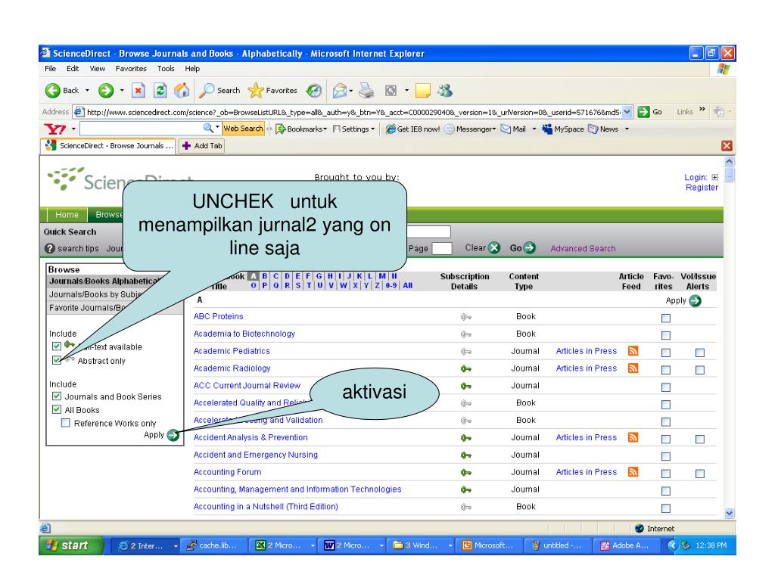Uncheck Full-text available checkbox

tap(57, 346)
